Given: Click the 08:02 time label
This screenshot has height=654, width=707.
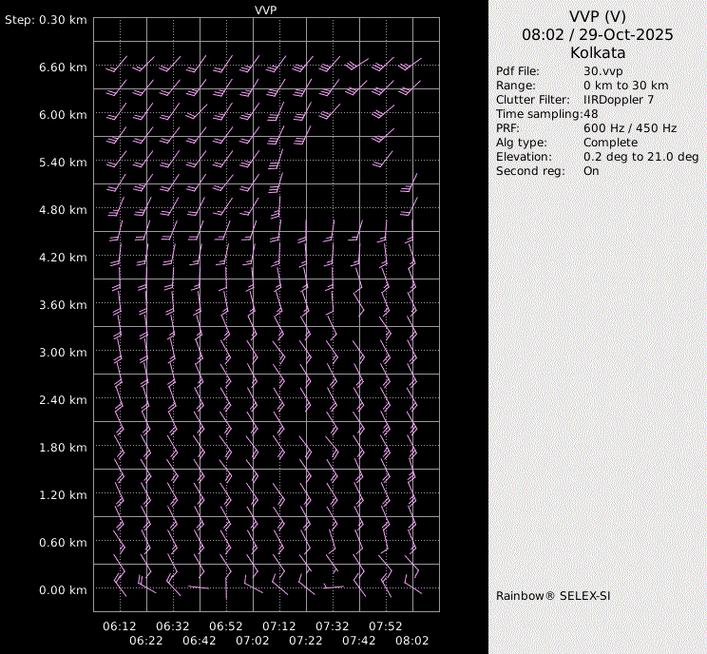Looking at the screenshot, I should tap(412, 642).
